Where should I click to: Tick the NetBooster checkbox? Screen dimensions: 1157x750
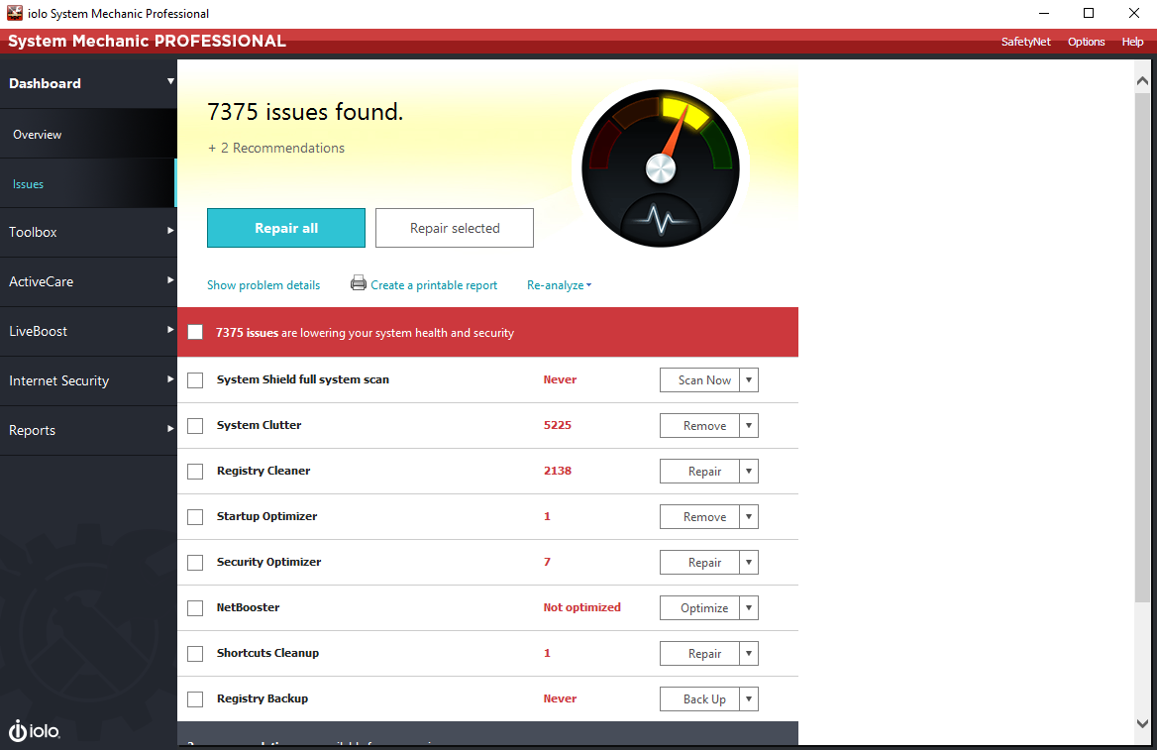(195, 608)
